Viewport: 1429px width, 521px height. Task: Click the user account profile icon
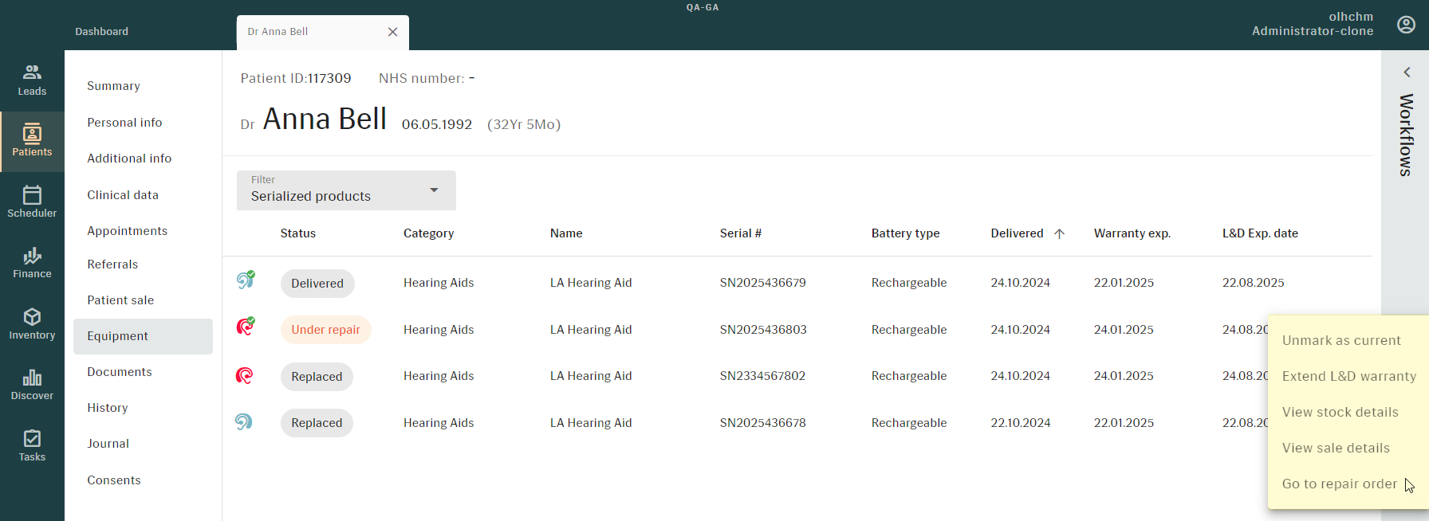(1407, 25)
